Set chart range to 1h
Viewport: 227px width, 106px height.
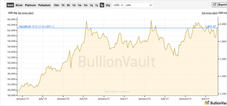coord(63,5)
